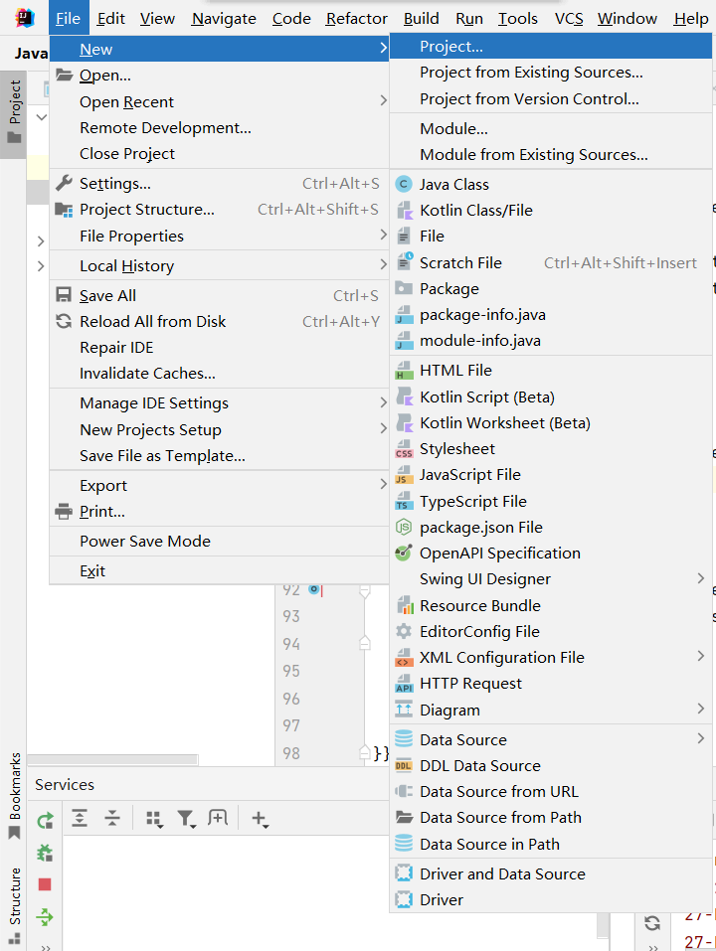Image resolution: width=716 pixels, height=951 pixels.
Task: Click the HTTP Request API icon
Action: click(x=404, y=684)
